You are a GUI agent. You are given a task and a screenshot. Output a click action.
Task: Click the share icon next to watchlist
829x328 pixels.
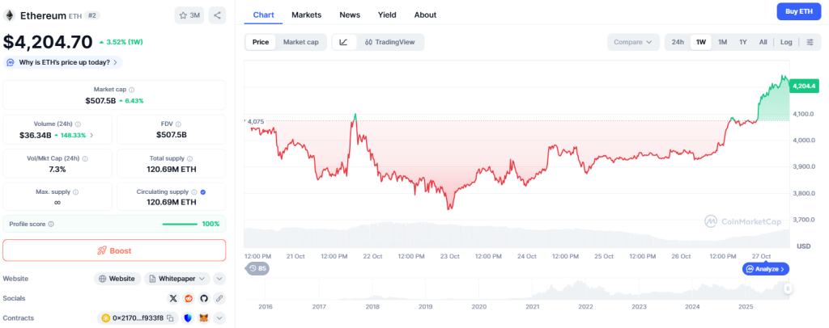pos(217,15)
